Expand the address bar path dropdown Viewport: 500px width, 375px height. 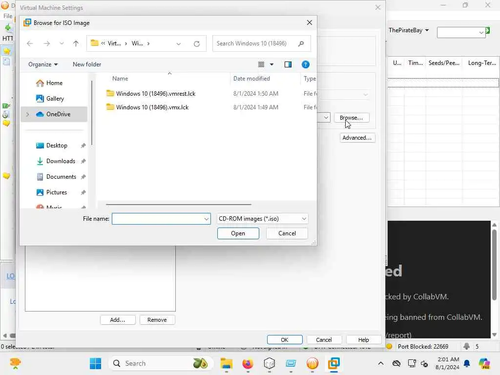(179, 43)
